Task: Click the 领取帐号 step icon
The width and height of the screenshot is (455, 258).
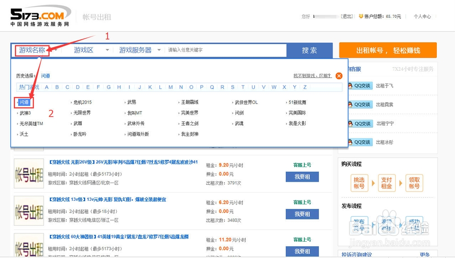Action: click(x=414, y=183)
